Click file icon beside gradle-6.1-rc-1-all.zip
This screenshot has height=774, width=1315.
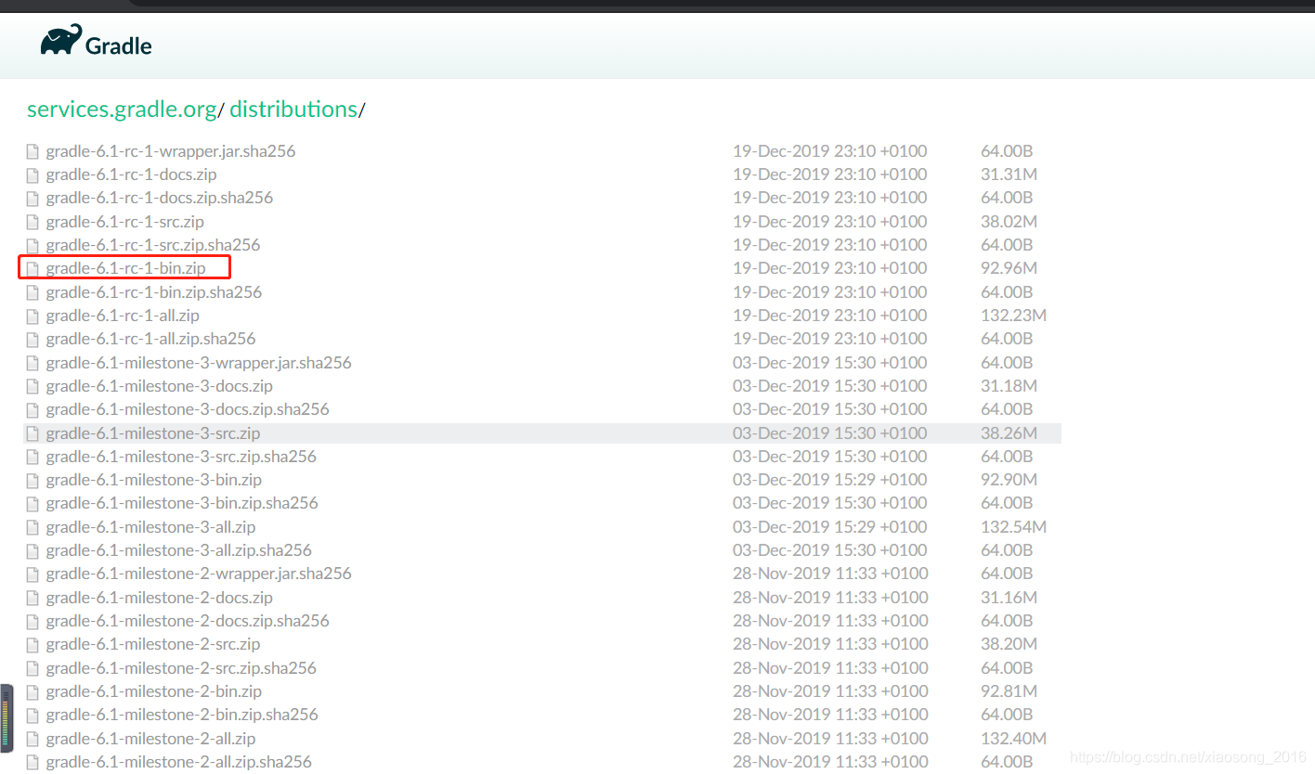33,316
